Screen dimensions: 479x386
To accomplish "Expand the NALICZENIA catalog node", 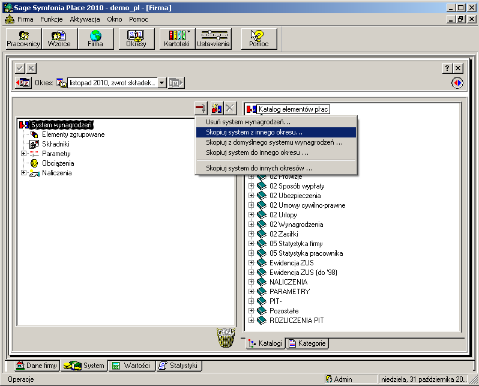I will [251, 282].
